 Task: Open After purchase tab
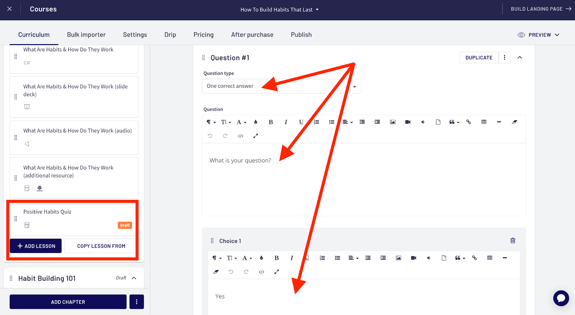pos(252,35)
